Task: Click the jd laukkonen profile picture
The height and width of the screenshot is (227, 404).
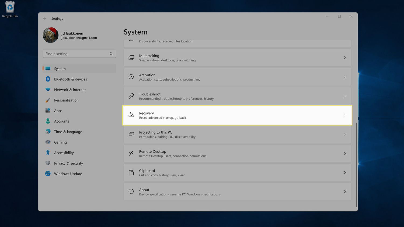Action: click(51, 35)
